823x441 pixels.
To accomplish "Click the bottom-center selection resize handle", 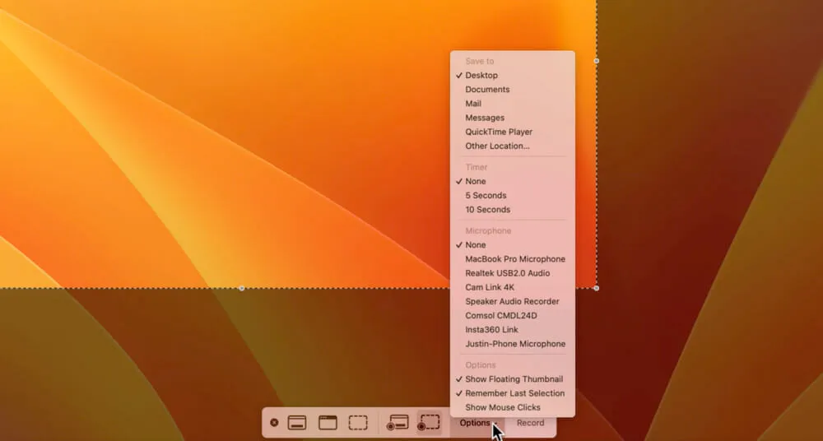I will [241, 288].
